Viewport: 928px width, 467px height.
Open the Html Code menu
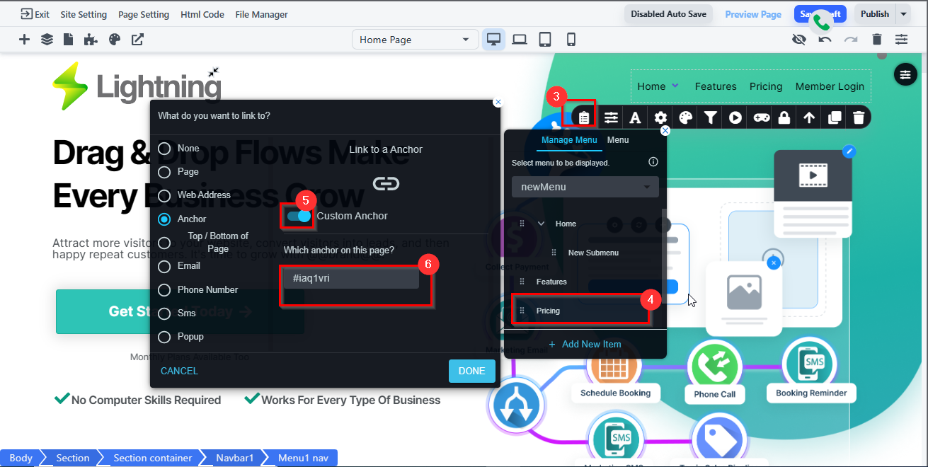(x=202, y=14)
